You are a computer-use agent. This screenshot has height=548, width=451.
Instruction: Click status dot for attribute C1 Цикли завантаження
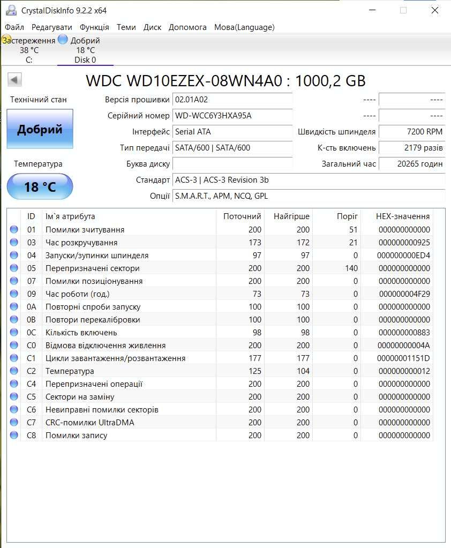14,358
